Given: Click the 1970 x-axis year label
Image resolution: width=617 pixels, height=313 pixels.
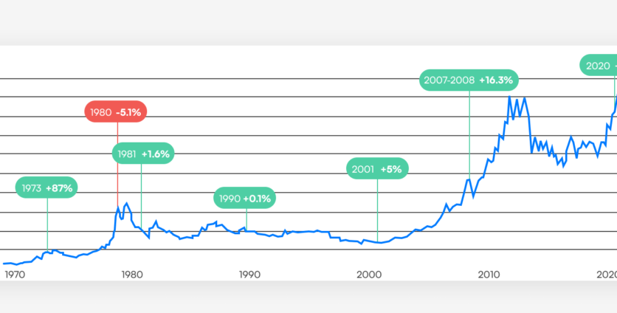Looking at the screenshot, I should (x=15, y=274).
